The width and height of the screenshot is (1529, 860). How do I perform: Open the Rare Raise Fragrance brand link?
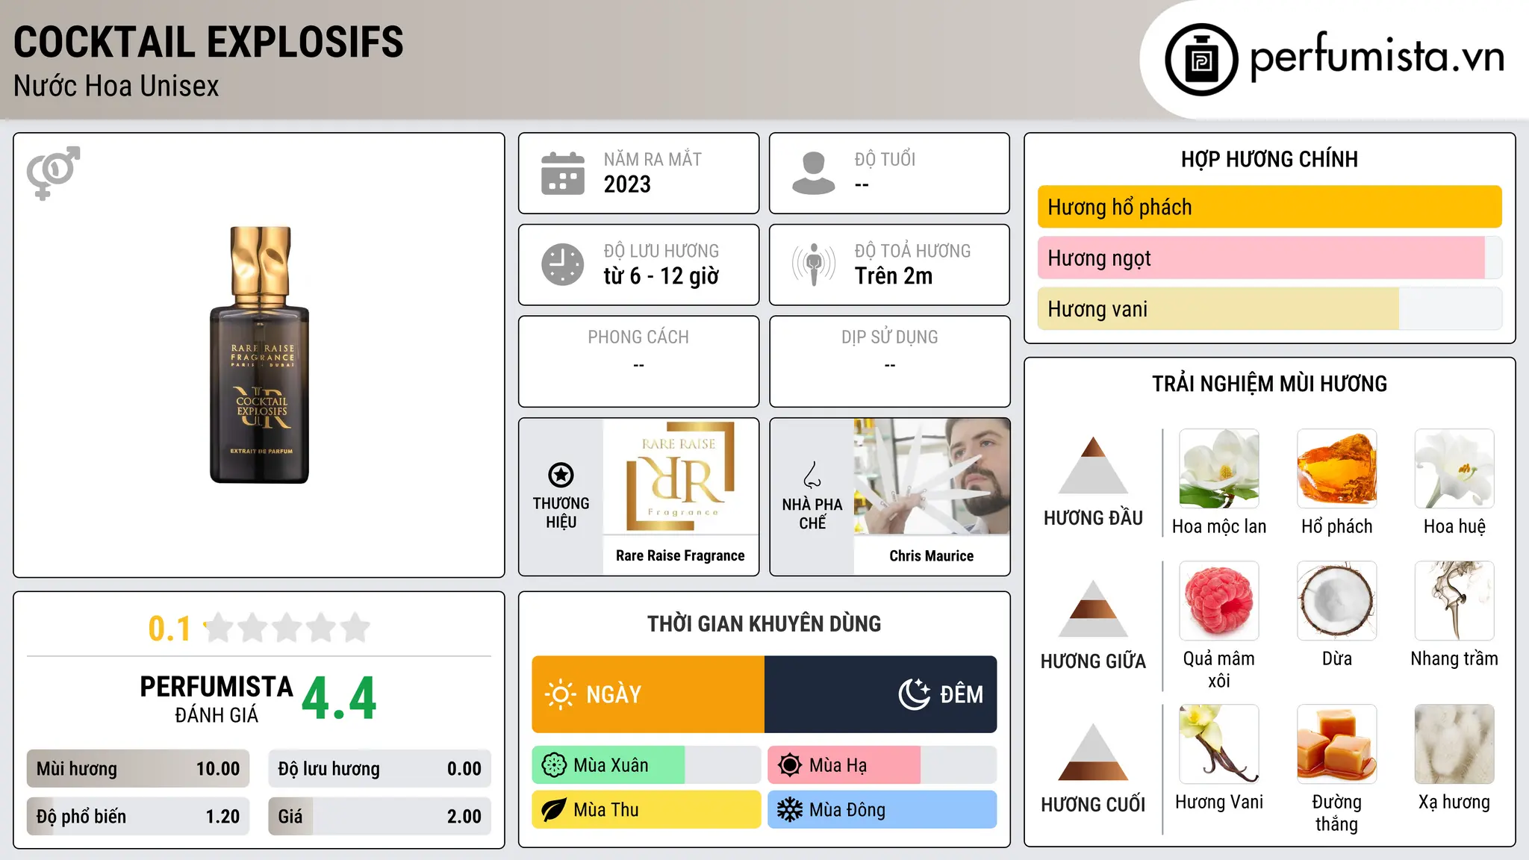680,555
